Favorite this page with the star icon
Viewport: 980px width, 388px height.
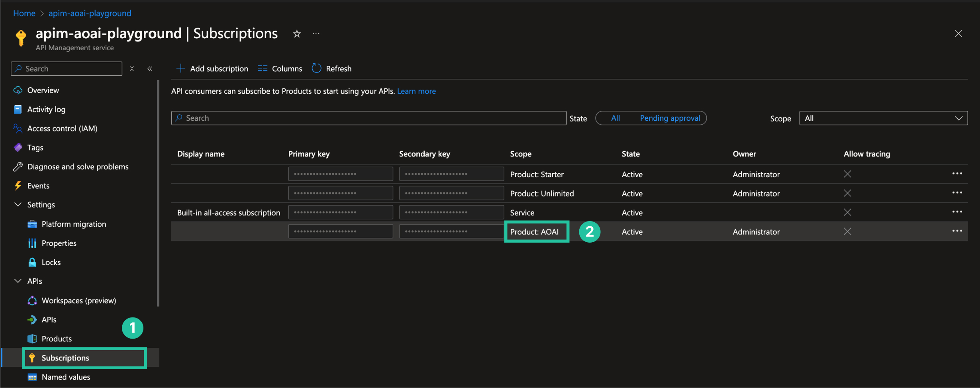(x=297, y=34)
